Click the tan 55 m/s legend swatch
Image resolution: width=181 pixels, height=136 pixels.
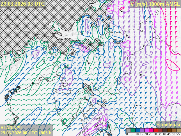[x=178, y=130]
